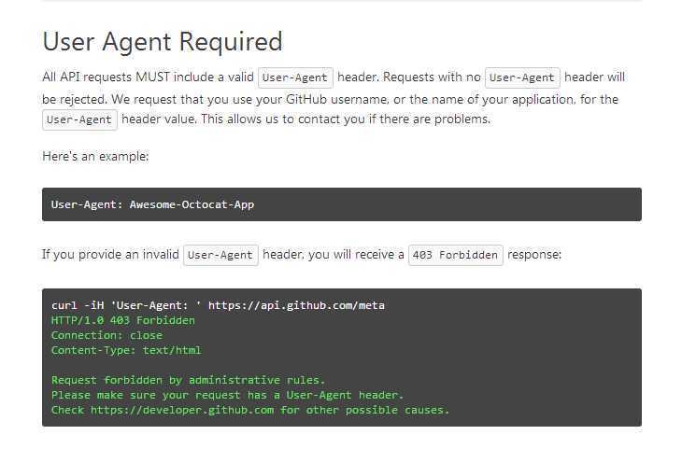The image size is (682, 449).
Task: Click the User-Agent tag before 'header value'
Action: [x=79, y=120]
